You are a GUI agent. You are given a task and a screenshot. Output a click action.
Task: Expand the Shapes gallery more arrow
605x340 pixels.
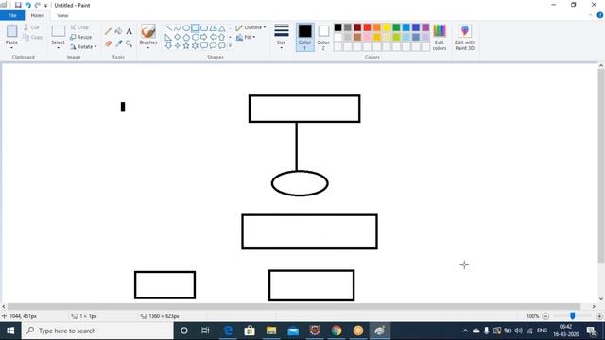click(231, 46)
